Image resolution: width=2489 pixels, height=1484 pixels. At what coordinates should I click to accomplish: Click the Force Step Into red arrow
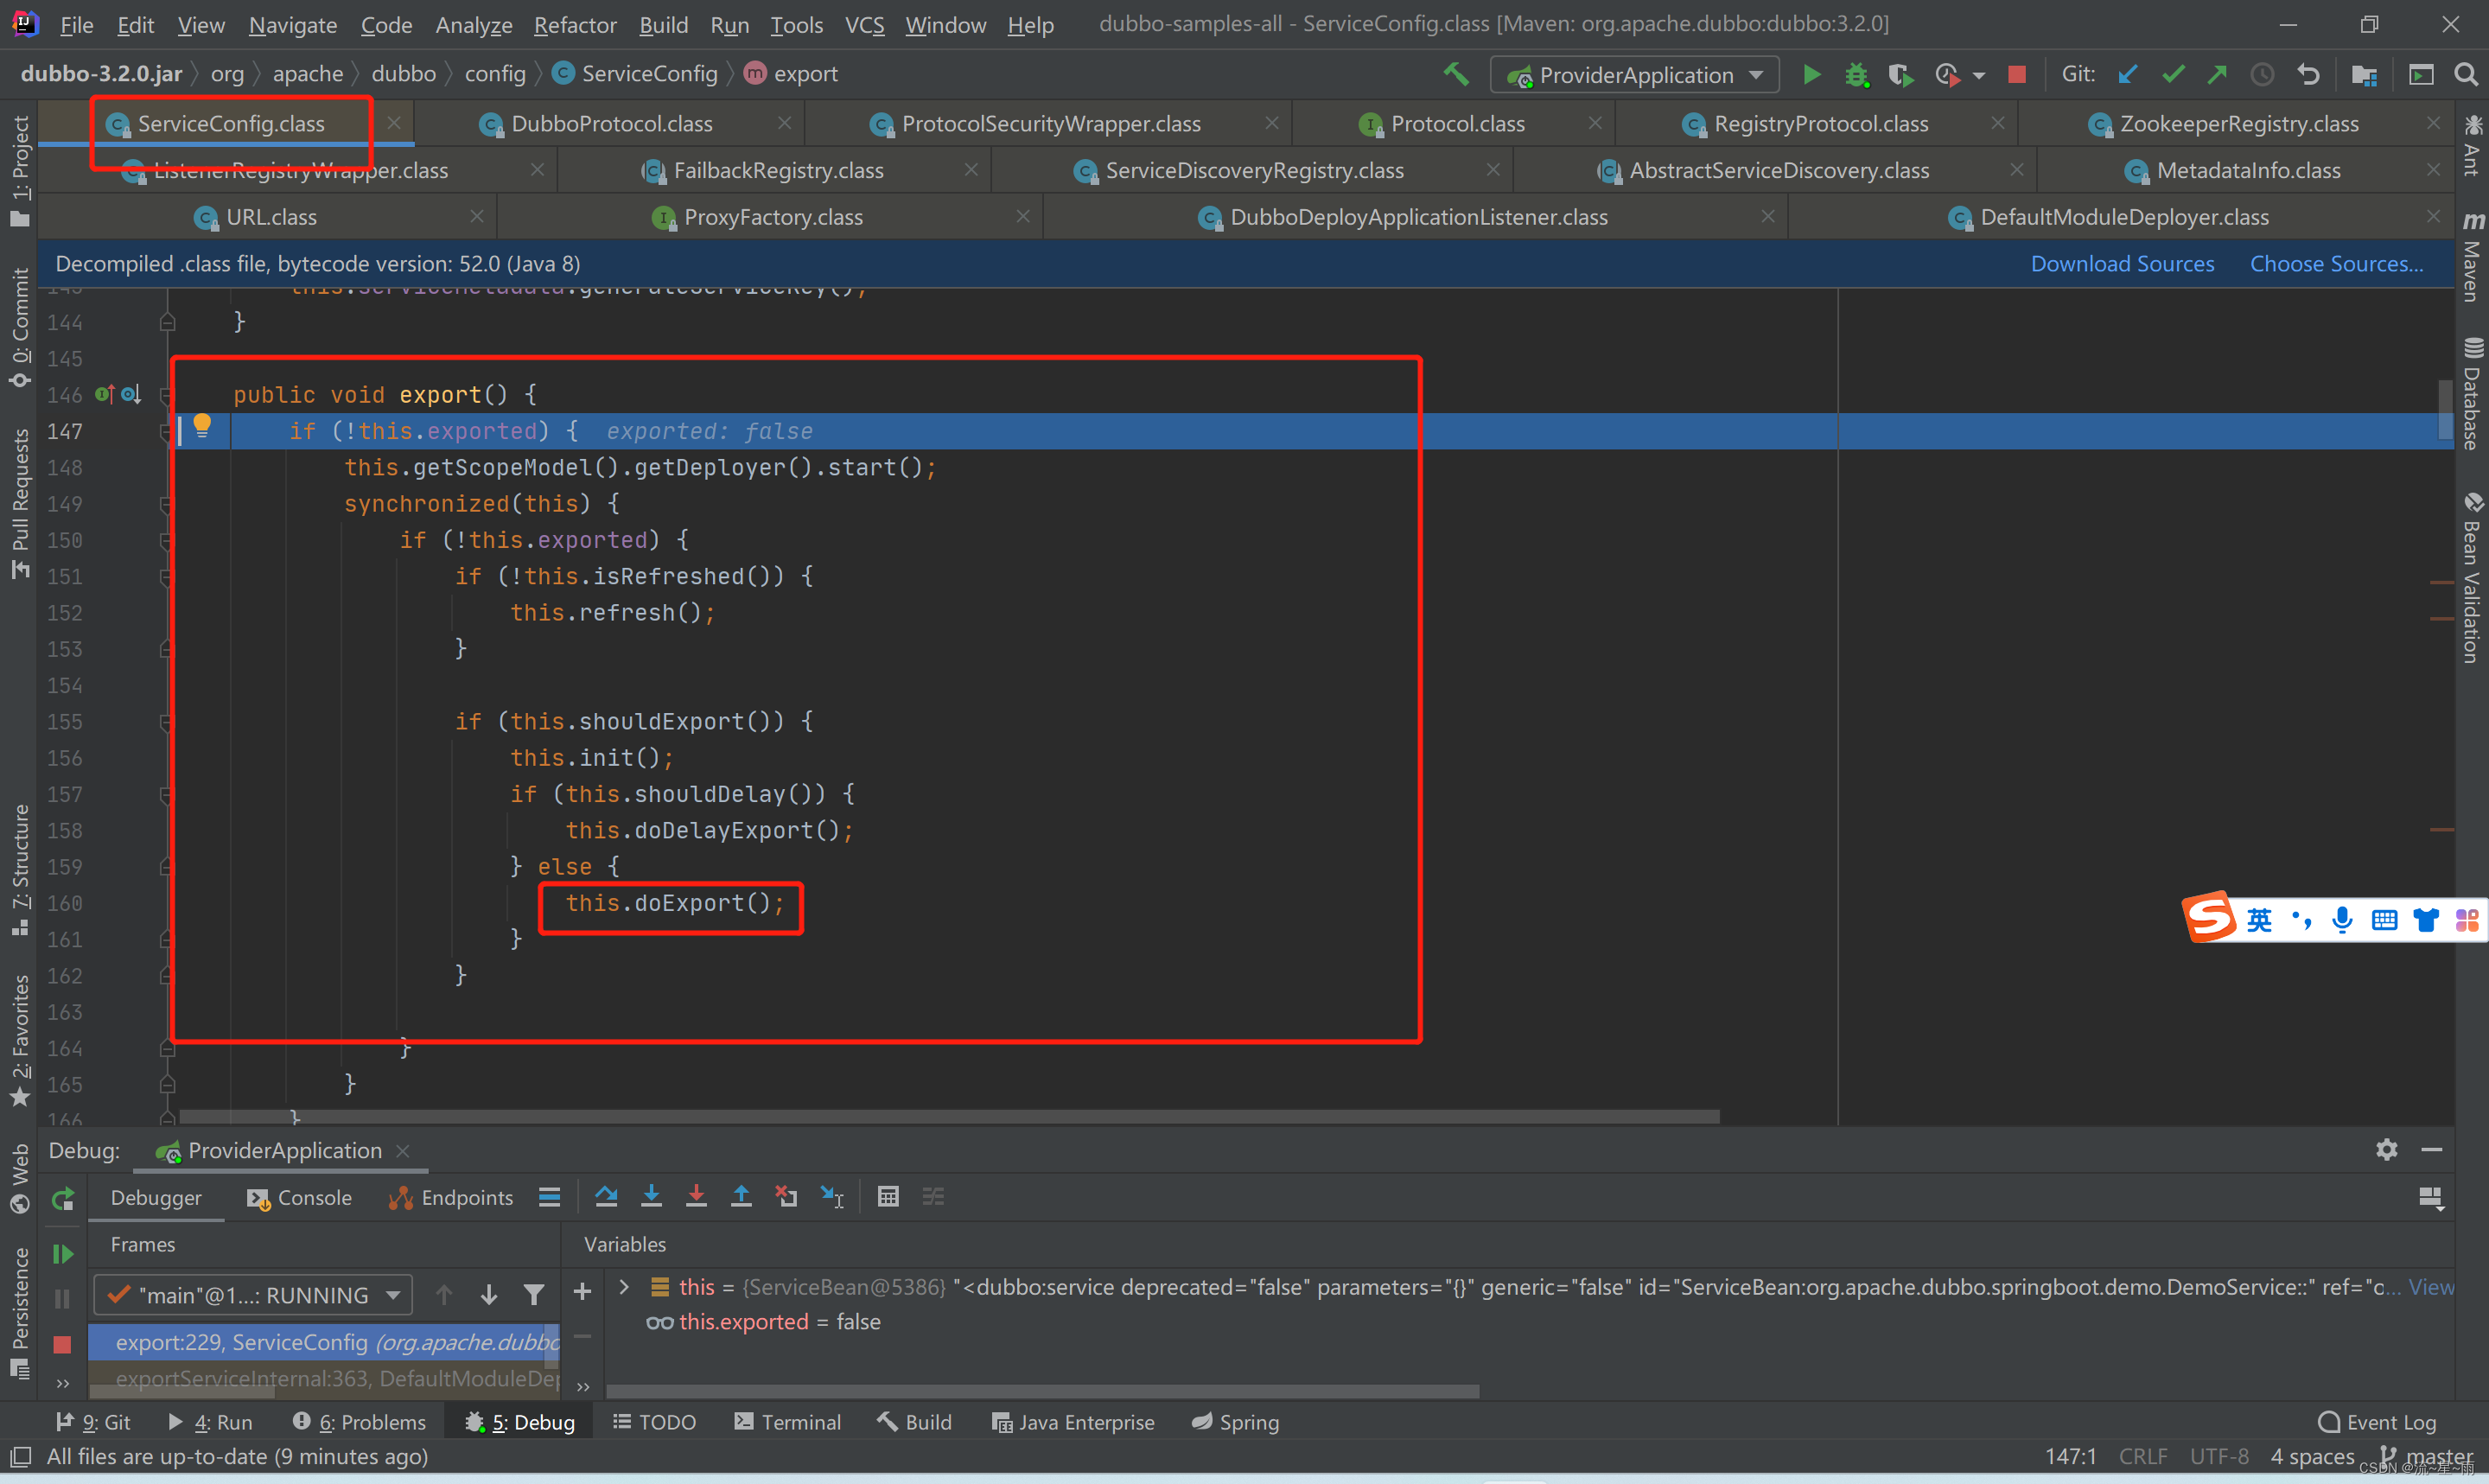(696, 1196)
